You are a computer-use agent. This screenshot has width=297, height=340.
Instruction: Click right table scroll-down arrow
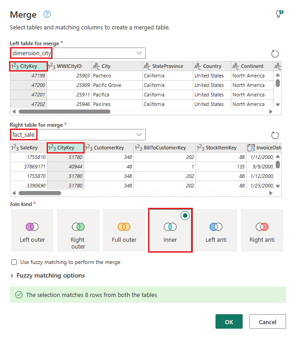pyautogui.click(x=278, y=186)
